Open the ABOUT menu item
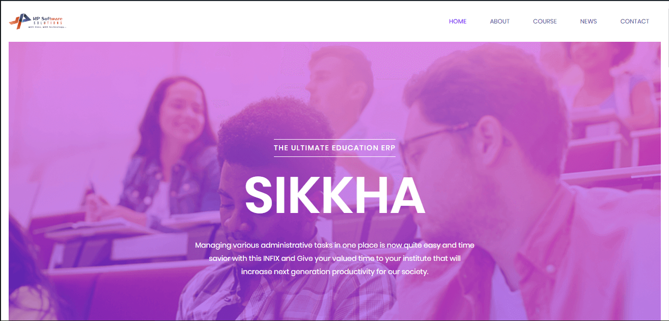 499,21
